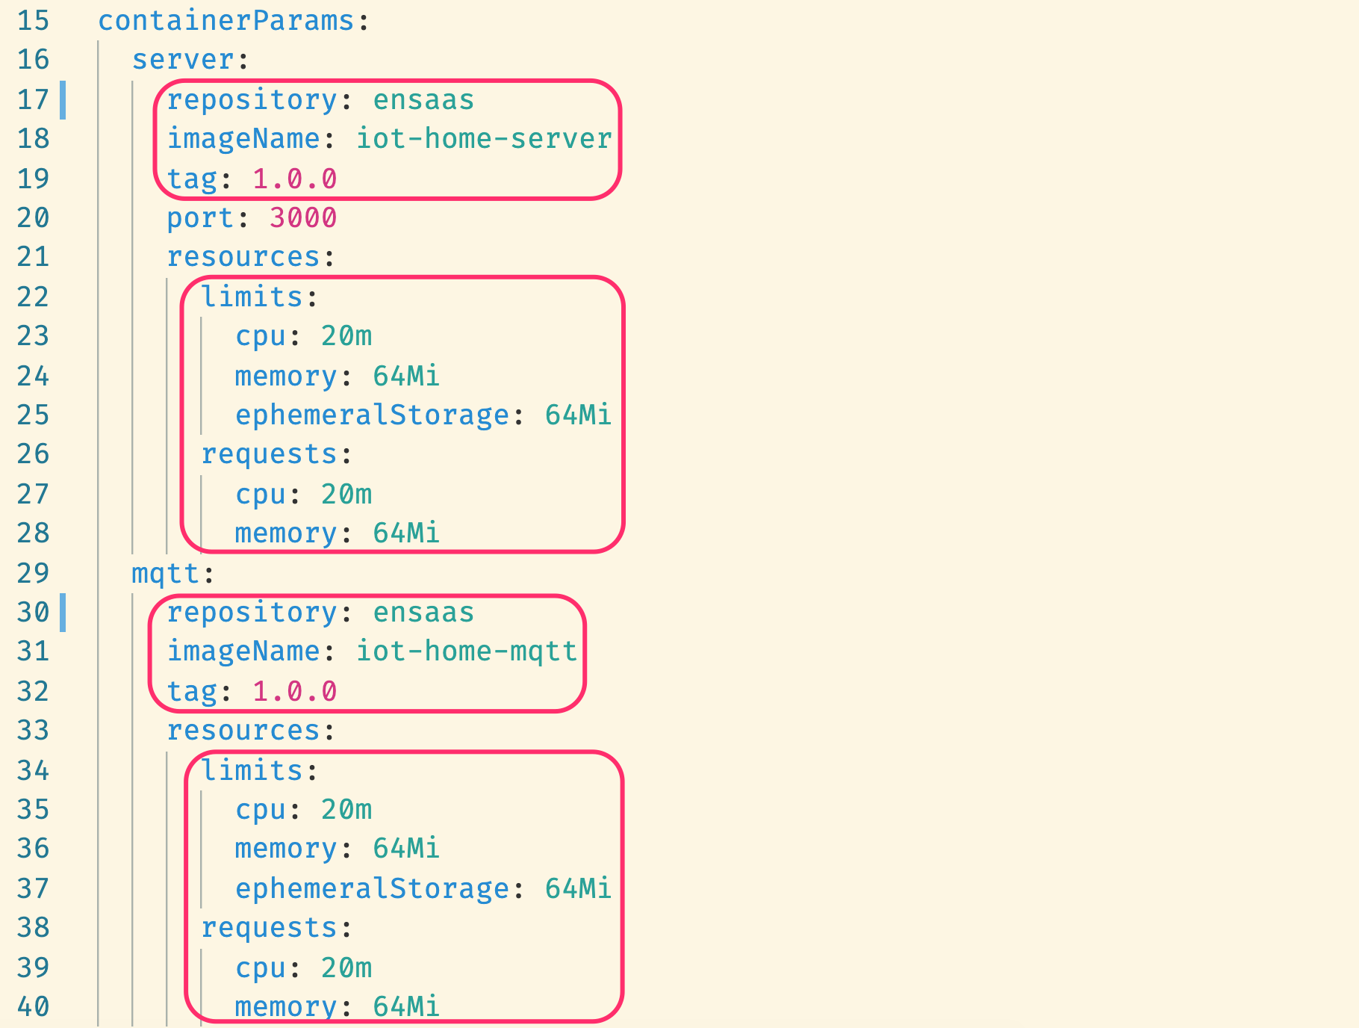This screenshot has height=1028, width=1359.
Task: Click line number 30 in the gutter
Action: pos(33,613)
